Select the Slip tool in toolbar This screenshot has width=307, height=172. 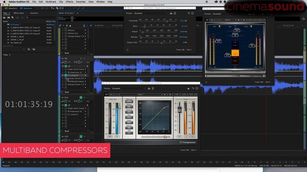tap(61, 8)
